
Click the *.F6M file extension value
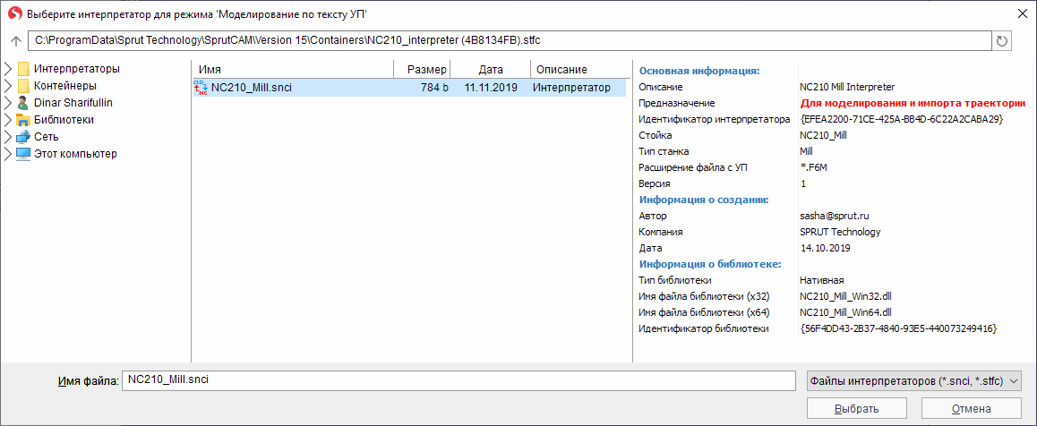[813, 167]
